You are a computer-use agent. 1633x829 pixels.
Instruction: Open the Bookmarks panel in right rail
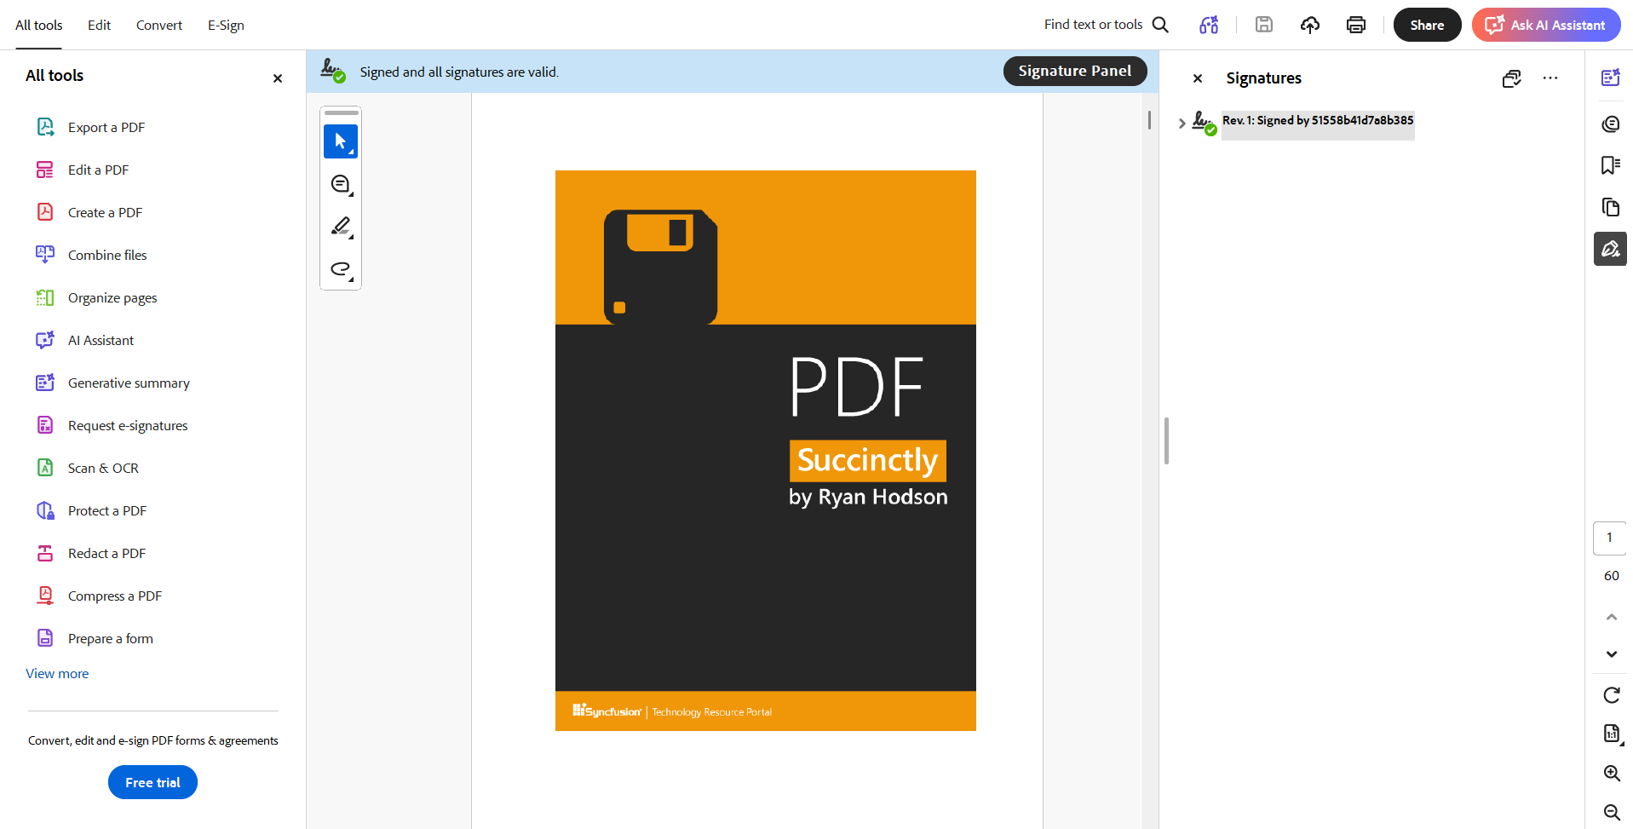click(1610, 165)
